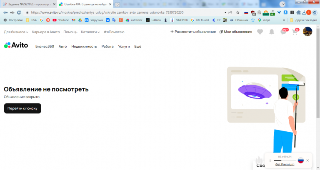Image resolution: width=320 pixels, height=170 pixels.
Task: Open the tab search dropdown button
Action: pos(282,4)
